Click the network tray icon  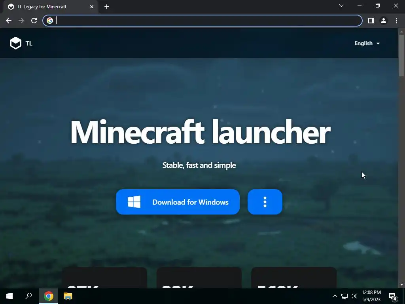click(x=344, y=296)
